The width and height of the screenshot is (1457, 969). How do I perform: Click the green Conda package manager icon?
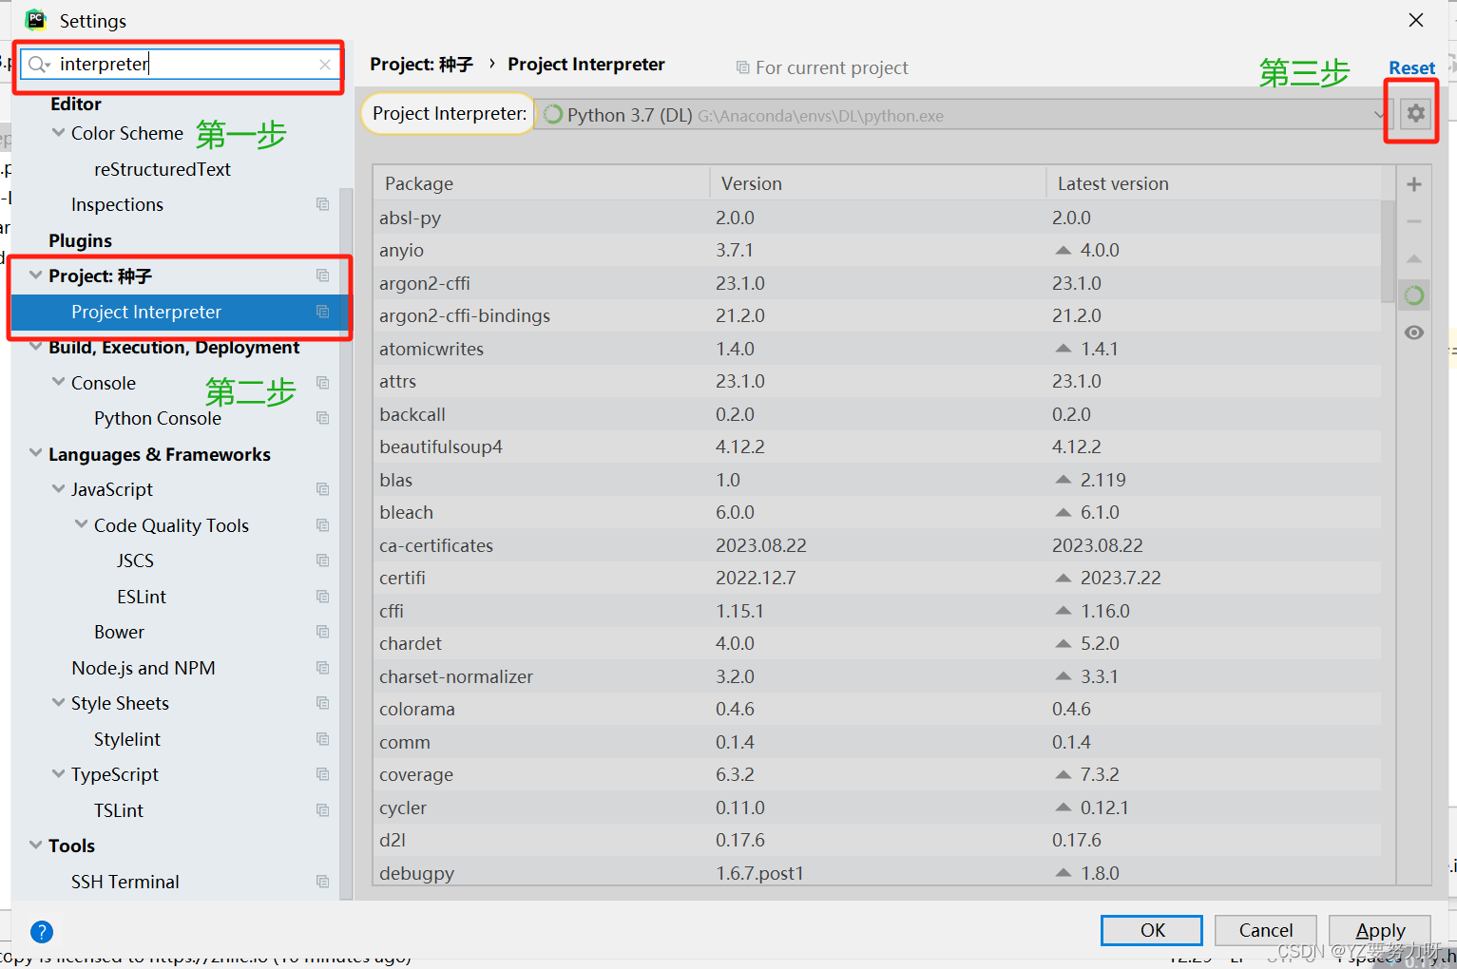1414,295
